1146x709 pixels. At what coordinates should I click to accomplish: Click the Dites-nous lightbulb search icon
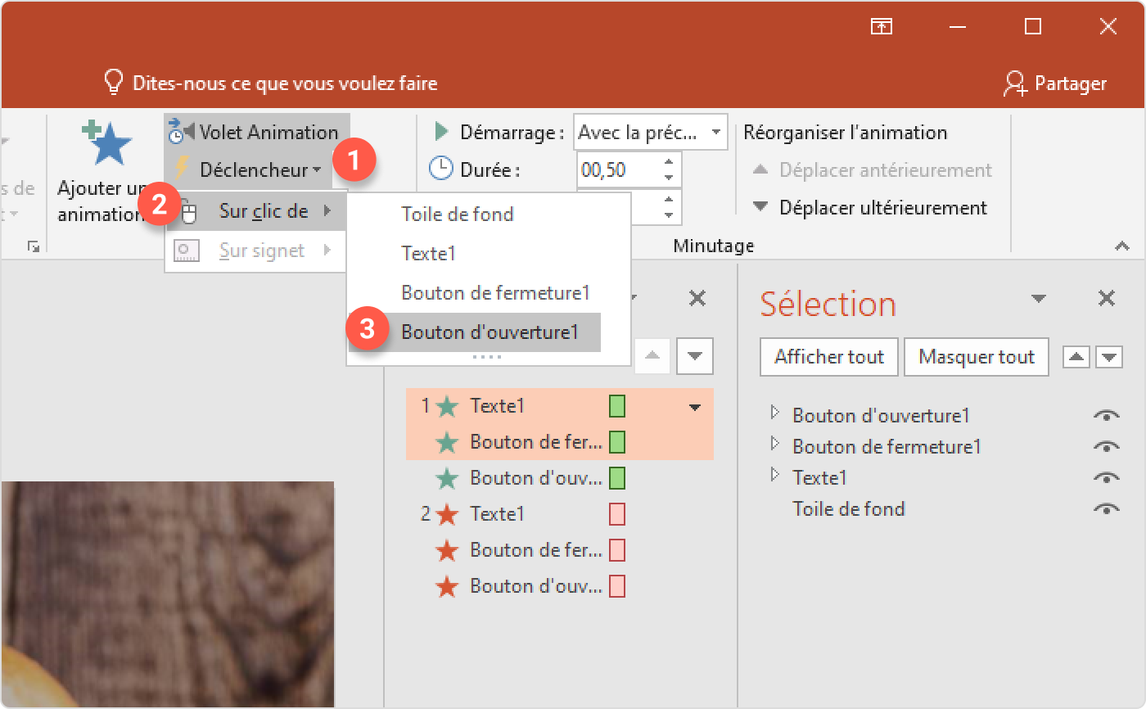point(113,83)
